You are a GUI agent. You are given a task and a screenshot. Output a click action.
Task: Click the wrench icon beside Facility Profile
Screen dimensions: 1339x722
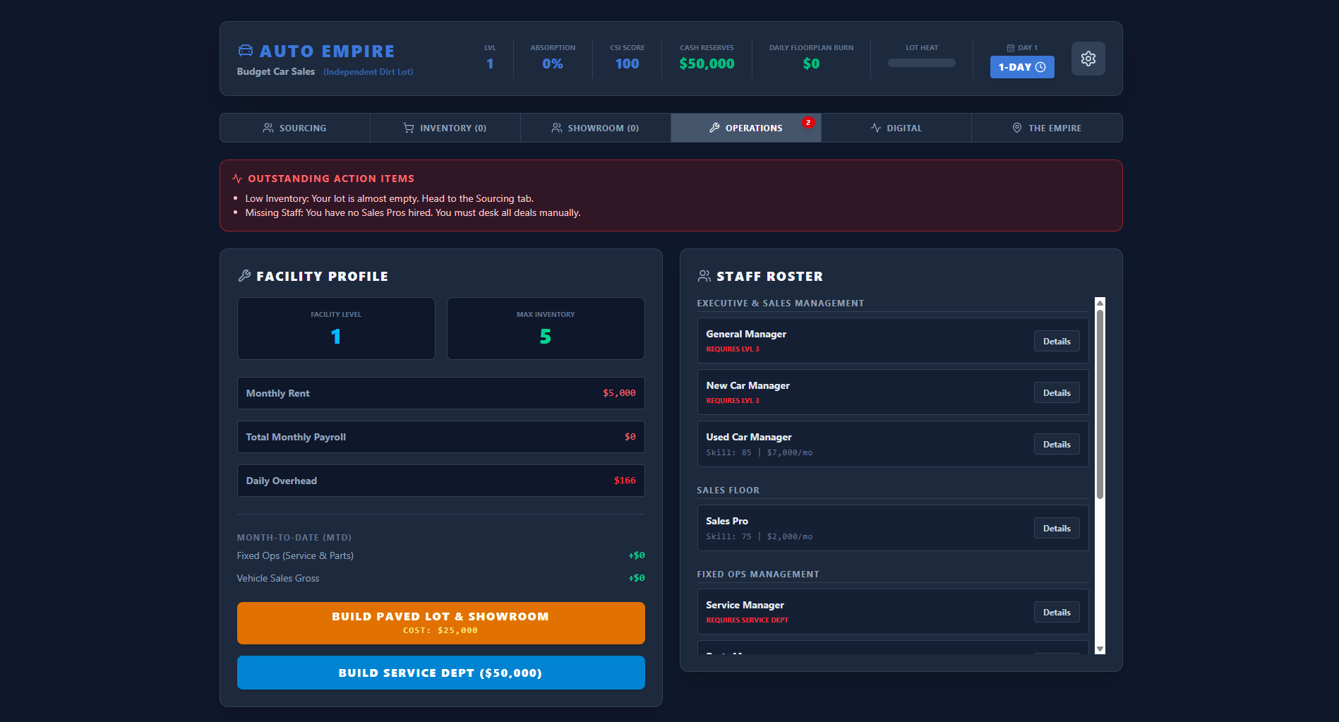tap(244, 276)
